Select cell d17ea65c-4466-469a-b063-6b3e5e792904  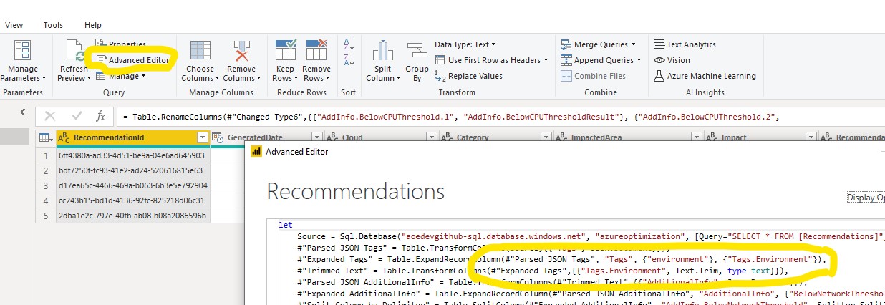133,185
